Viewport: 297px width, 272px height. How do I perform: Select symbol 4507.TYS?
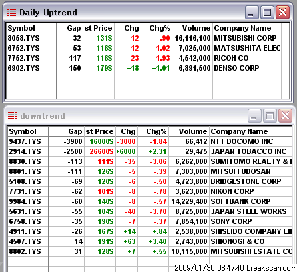click(x=25, y=241)
